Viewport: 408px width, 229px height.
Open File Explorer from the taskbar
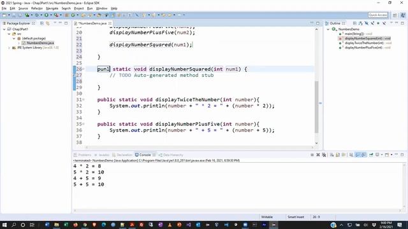57,225
